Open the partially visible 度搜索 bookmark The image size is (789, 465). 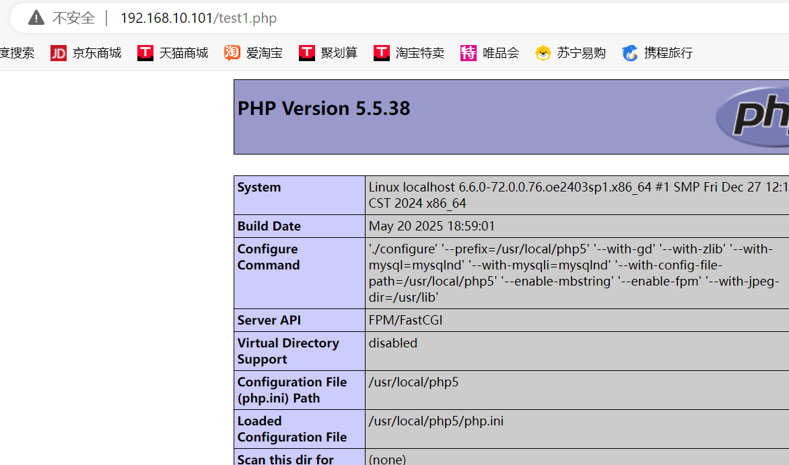pyautogui.click(x=17, y=52)
